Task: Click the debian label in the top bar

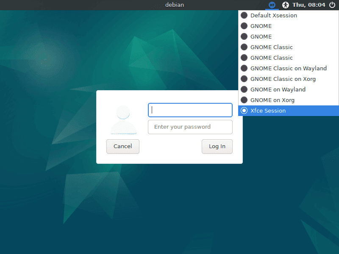Action: pos(175,5)
